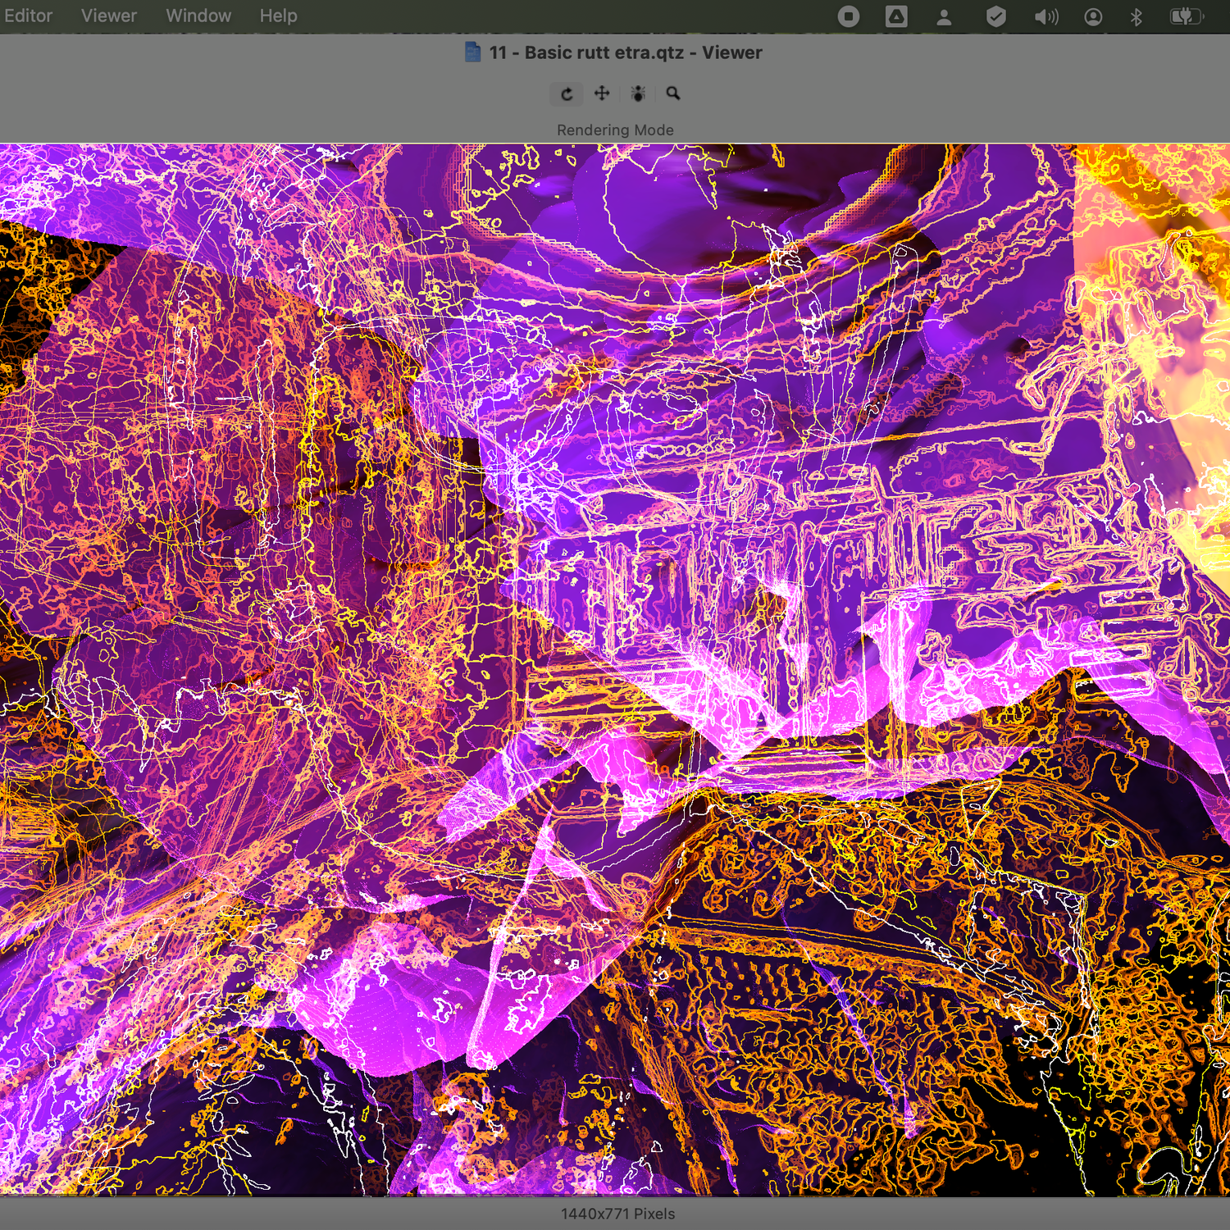This screenshot has width=1230, height=1230.
Task: Click the rendered composition canvas
Action: 615,669
